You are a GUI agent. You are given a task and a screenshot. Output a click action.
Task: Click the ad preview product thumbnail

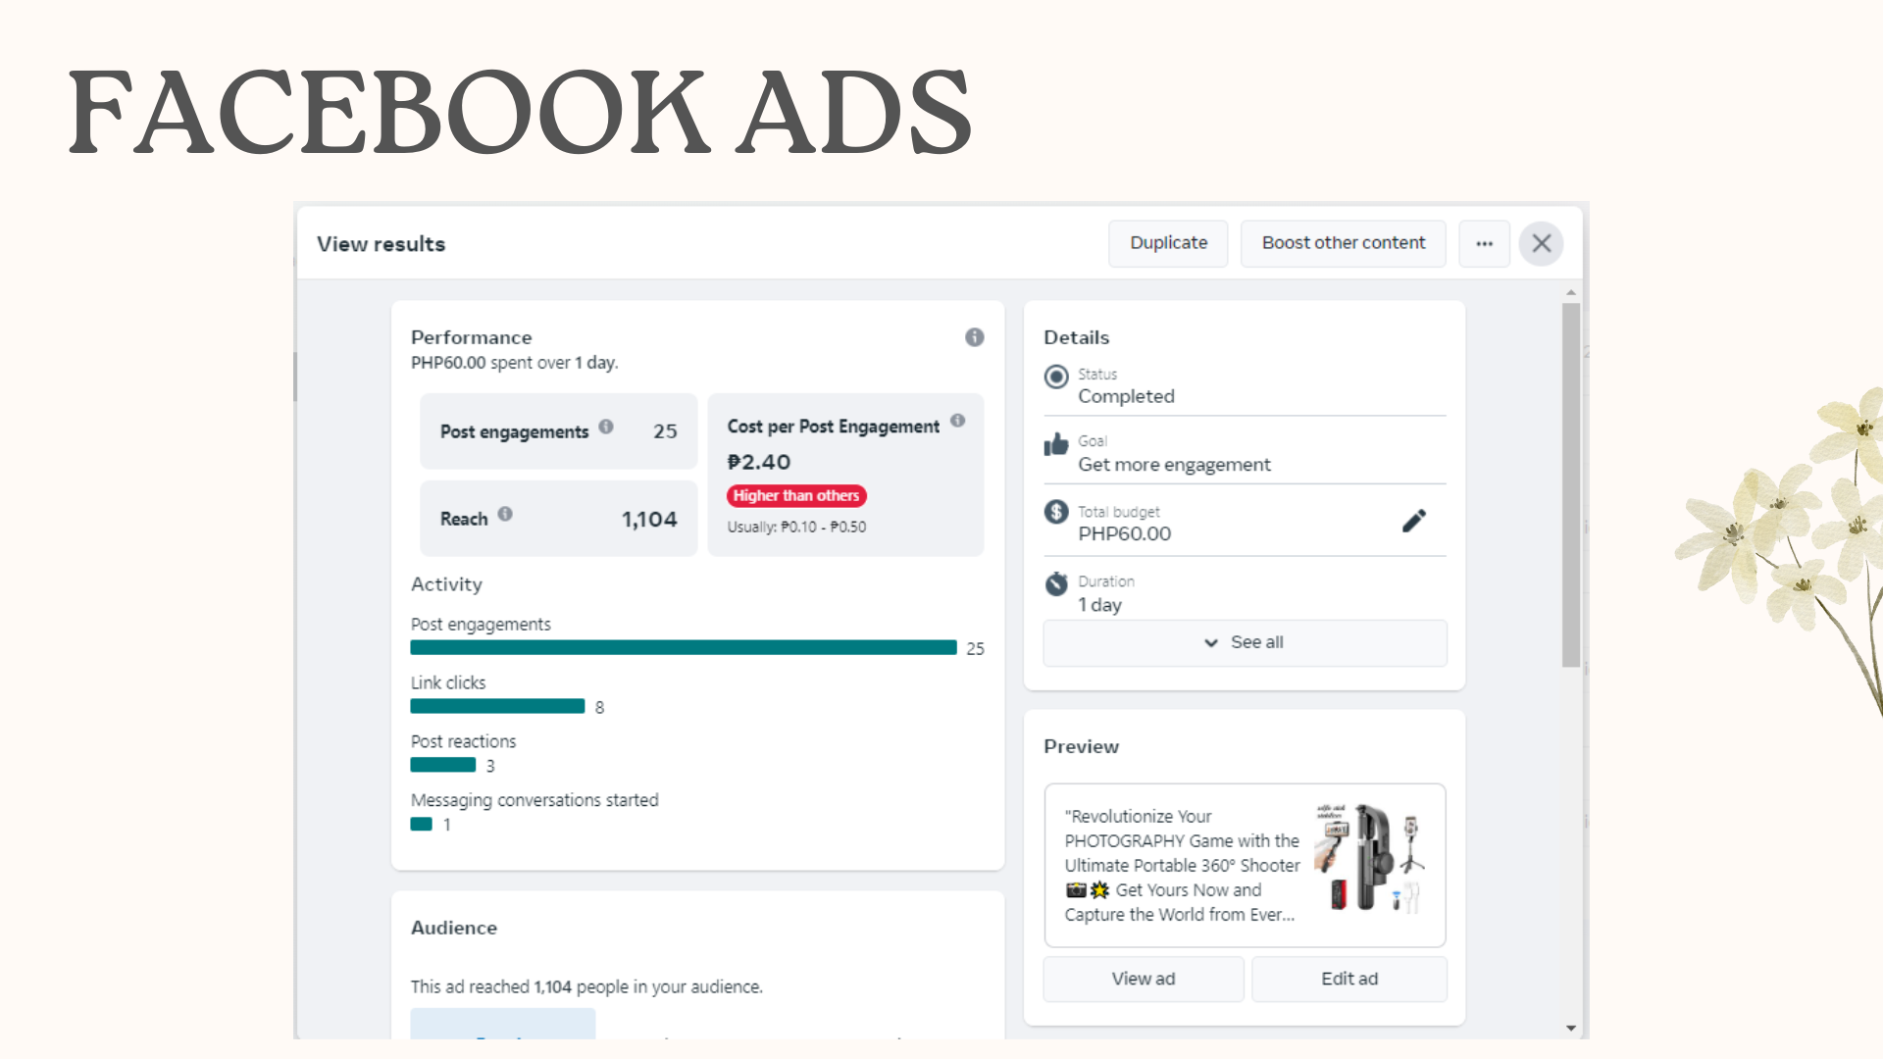1370,859
